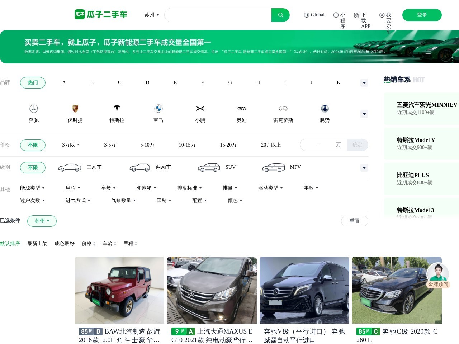Viewport: 459px width, 344px height.
Task: Click the main search input field
Action: tap(218, 15)
